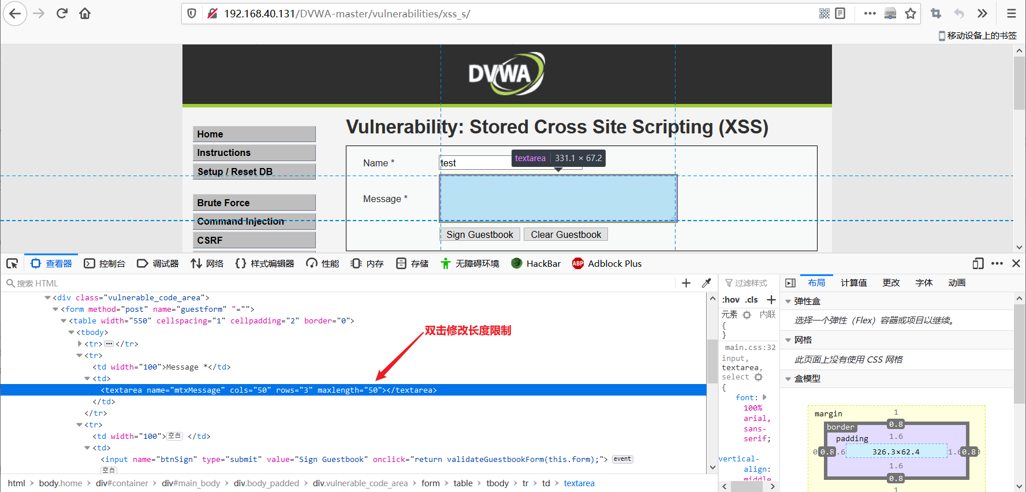
Task: Collapse the table node twisty
Action: pos(64,320)
